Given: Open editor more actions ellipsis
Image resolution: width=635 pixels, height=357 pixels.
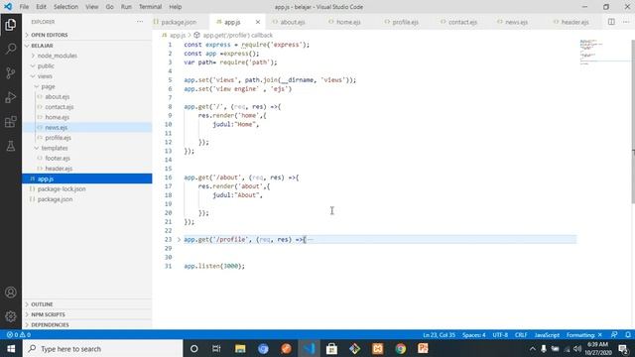Looking at the screenshot, I should click(x=626, y=22).
